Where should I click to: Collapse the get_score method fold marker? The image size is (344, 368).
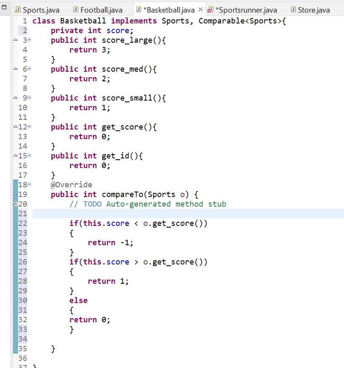tap(28, 127)
